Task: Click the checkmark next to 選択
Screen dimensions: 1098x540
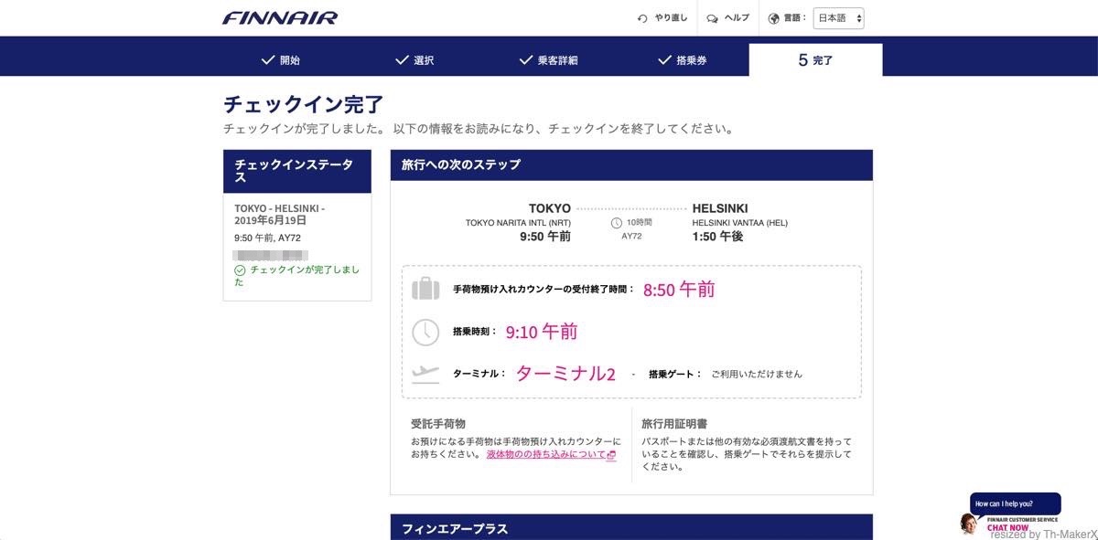Action: click(402, 60)
